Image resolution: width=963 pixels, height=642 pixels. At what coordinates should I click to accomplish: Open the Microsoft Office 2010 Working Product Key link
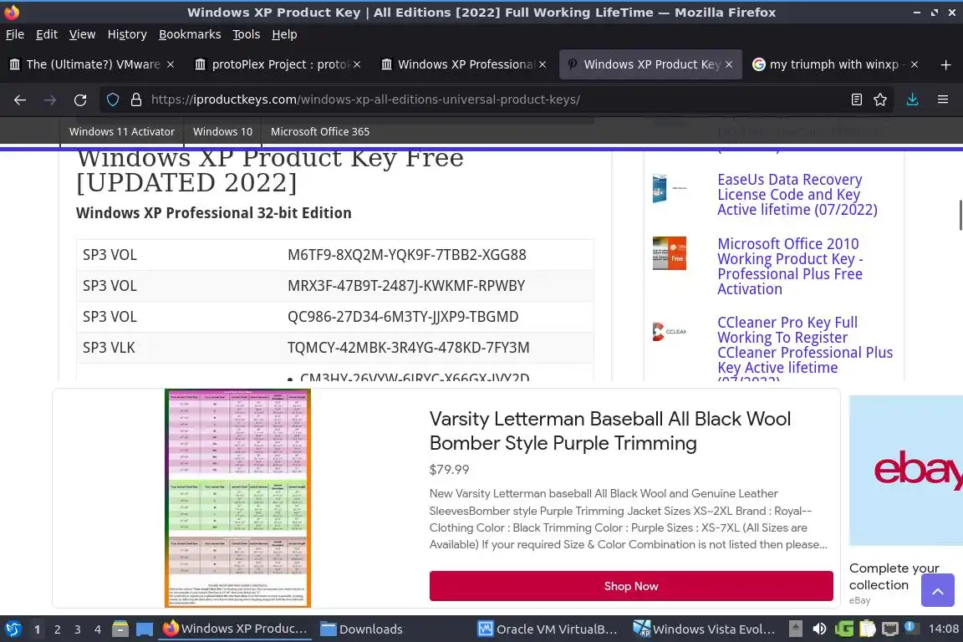[790, 267]
